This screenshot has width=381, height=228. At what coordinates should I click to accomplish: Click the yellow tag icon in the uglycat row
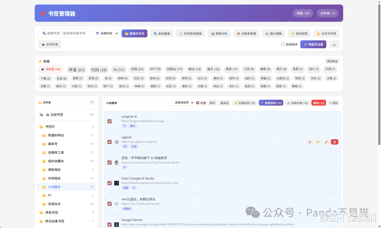(318, 142)
